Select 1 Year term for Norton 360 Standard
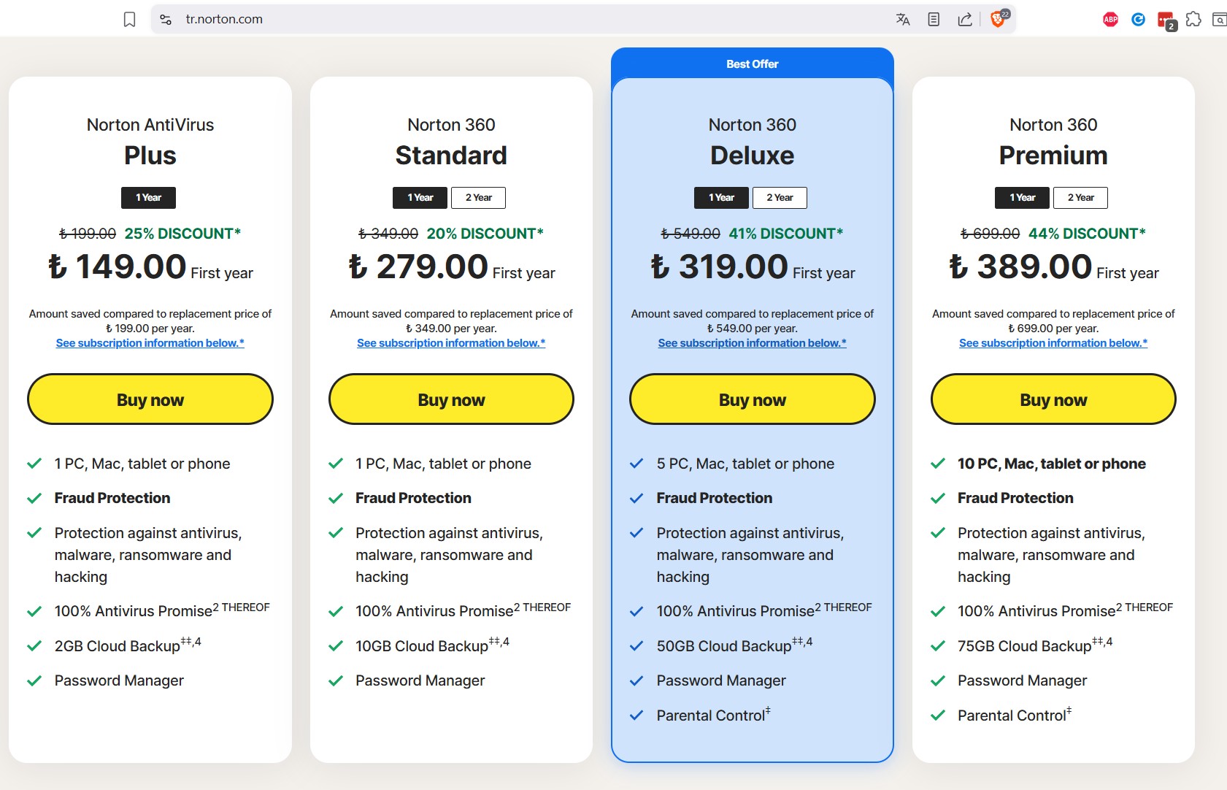Viewport: 1227px width, 790px height. point(420,198)
